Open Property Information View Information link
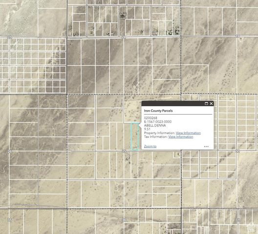The image size is (258, 234). coord(188,133)
